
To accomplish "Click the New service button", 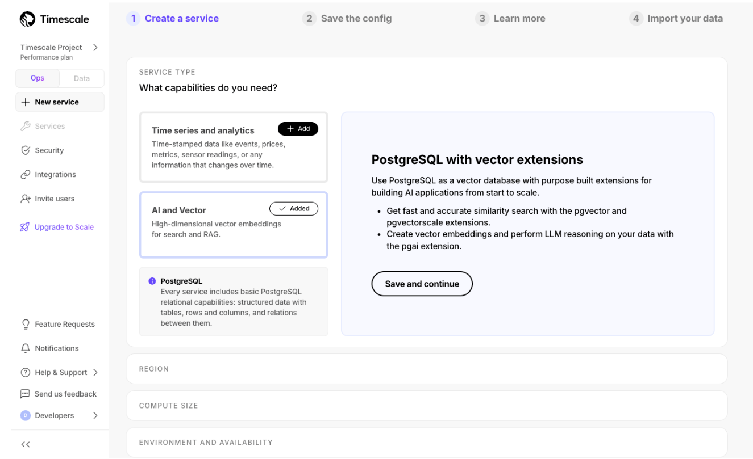I will click(60, 102).
